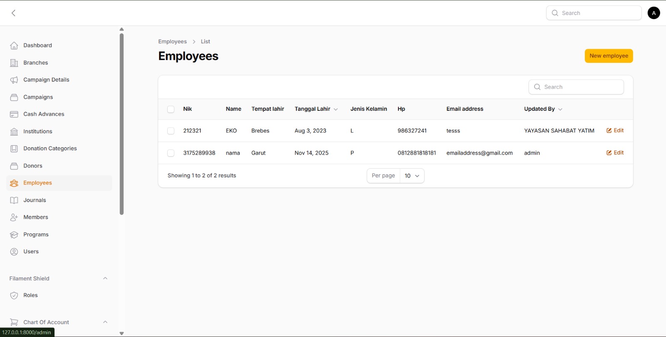Open Branches from the sidebar
Screen dimensions: 666x337
pos(59,63)
